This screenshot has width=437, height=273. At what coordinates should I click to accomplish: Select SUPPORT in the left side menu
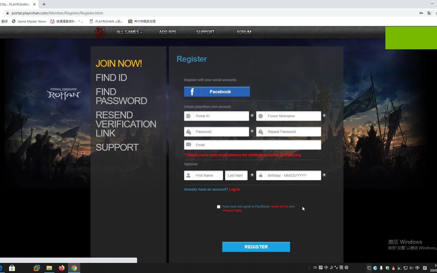(117, 147)
